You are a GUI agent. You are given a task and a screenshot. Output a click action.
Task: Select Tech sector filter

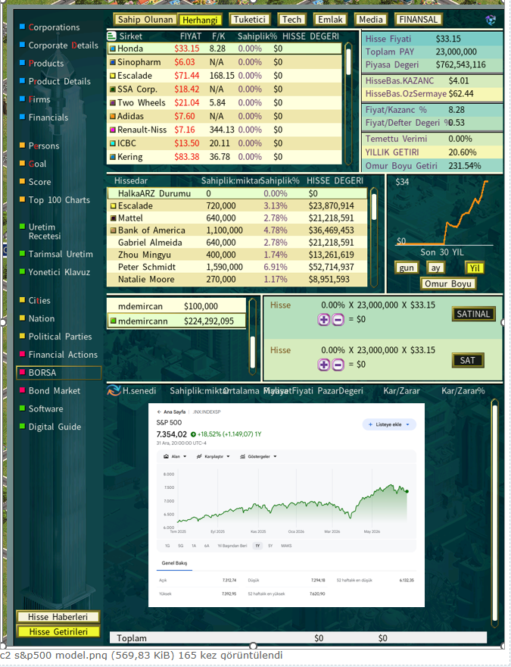click(291, 20)
